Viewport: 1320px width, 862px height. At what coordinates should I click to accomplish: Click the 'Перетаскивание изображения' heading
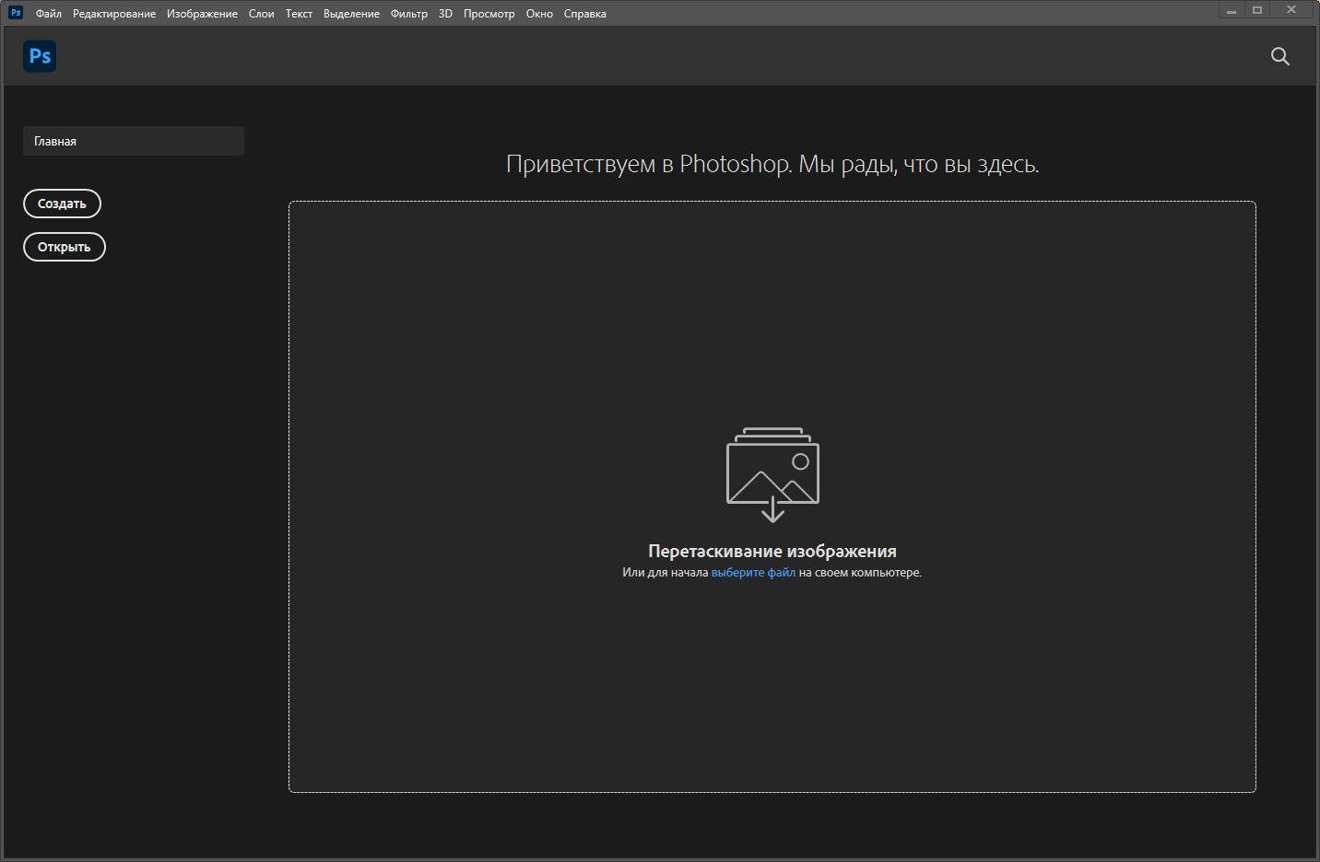click(772, 551)
